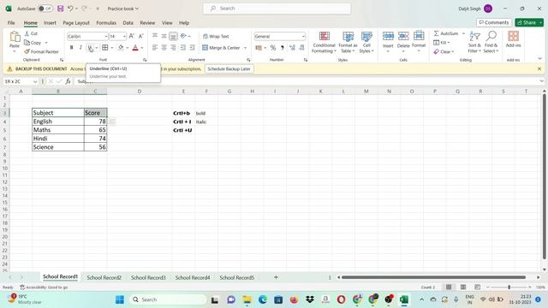
Task: Open School Record3 sheet tab
Action: (148, 277)
